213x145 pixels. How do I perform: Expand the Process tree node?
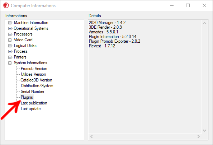point(10,51)
